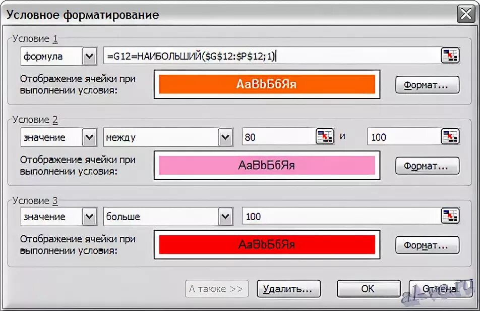Click inside the НАИБОЛЬШИЙ formula input field

pyautogui.click(x=272, y=56)
